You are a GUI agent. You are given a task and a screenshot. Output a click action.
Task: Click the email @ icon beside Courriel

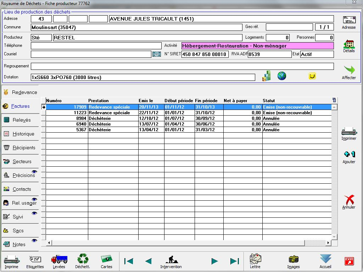(157, 54)
